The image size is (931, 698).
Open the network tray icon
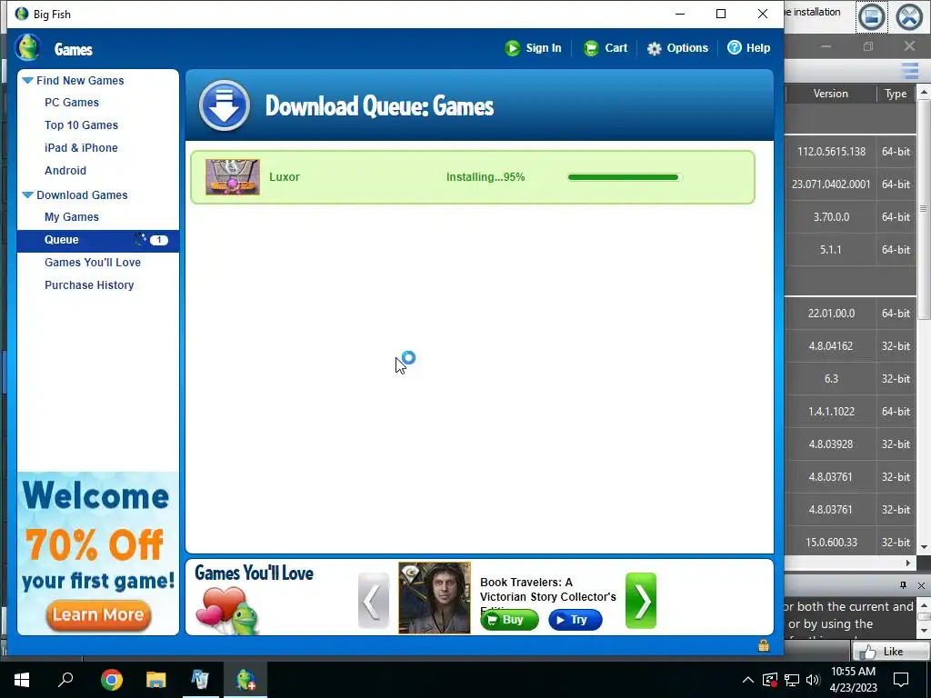tap(792, 680)
